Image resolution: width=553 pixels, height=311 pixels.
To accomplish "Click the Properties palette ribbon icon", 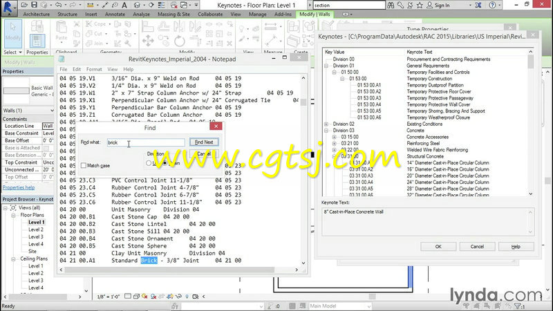I will tap(37, 40).
